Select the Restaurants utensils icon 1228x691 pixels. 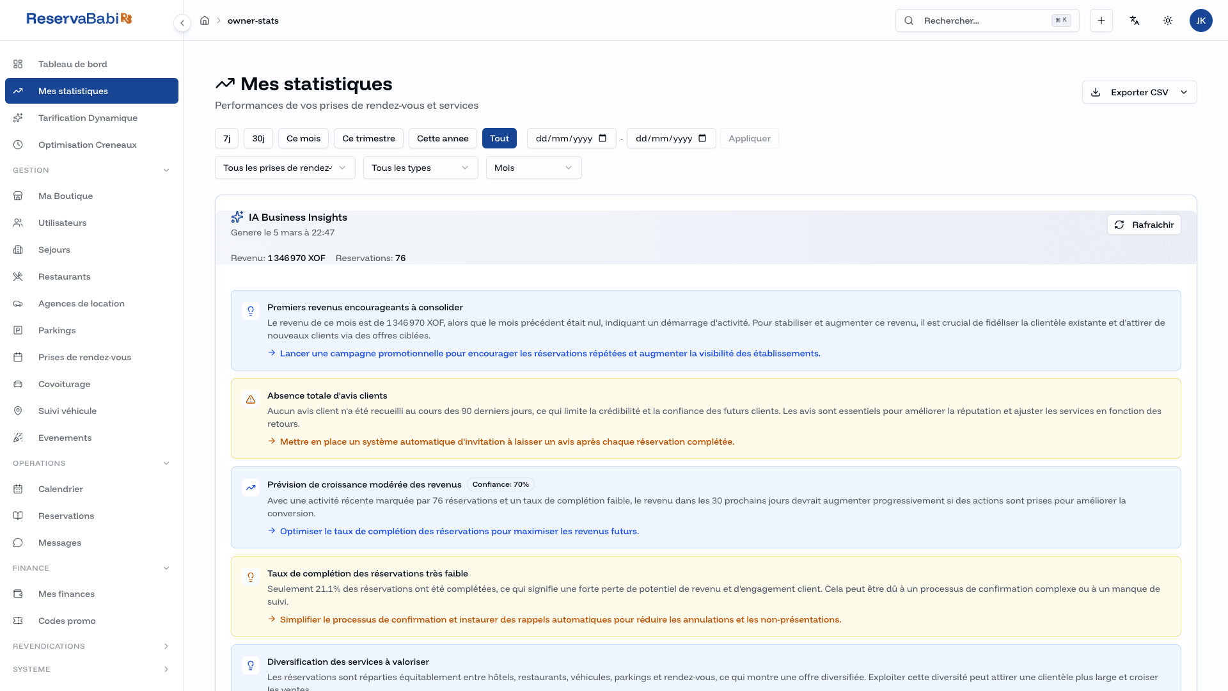click(18, 276)
